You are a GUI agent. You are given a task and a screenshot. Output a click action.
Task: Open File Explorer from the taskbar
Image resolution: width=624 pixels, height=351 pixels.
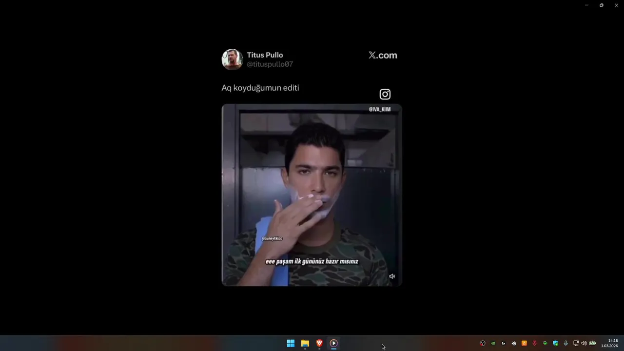pos(305,343)
